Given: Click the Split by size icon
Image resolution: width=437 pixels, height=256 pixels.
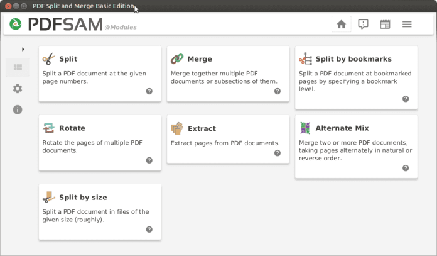Looking at the screenshot, I should pyautogui.click(x=49, y=198).
